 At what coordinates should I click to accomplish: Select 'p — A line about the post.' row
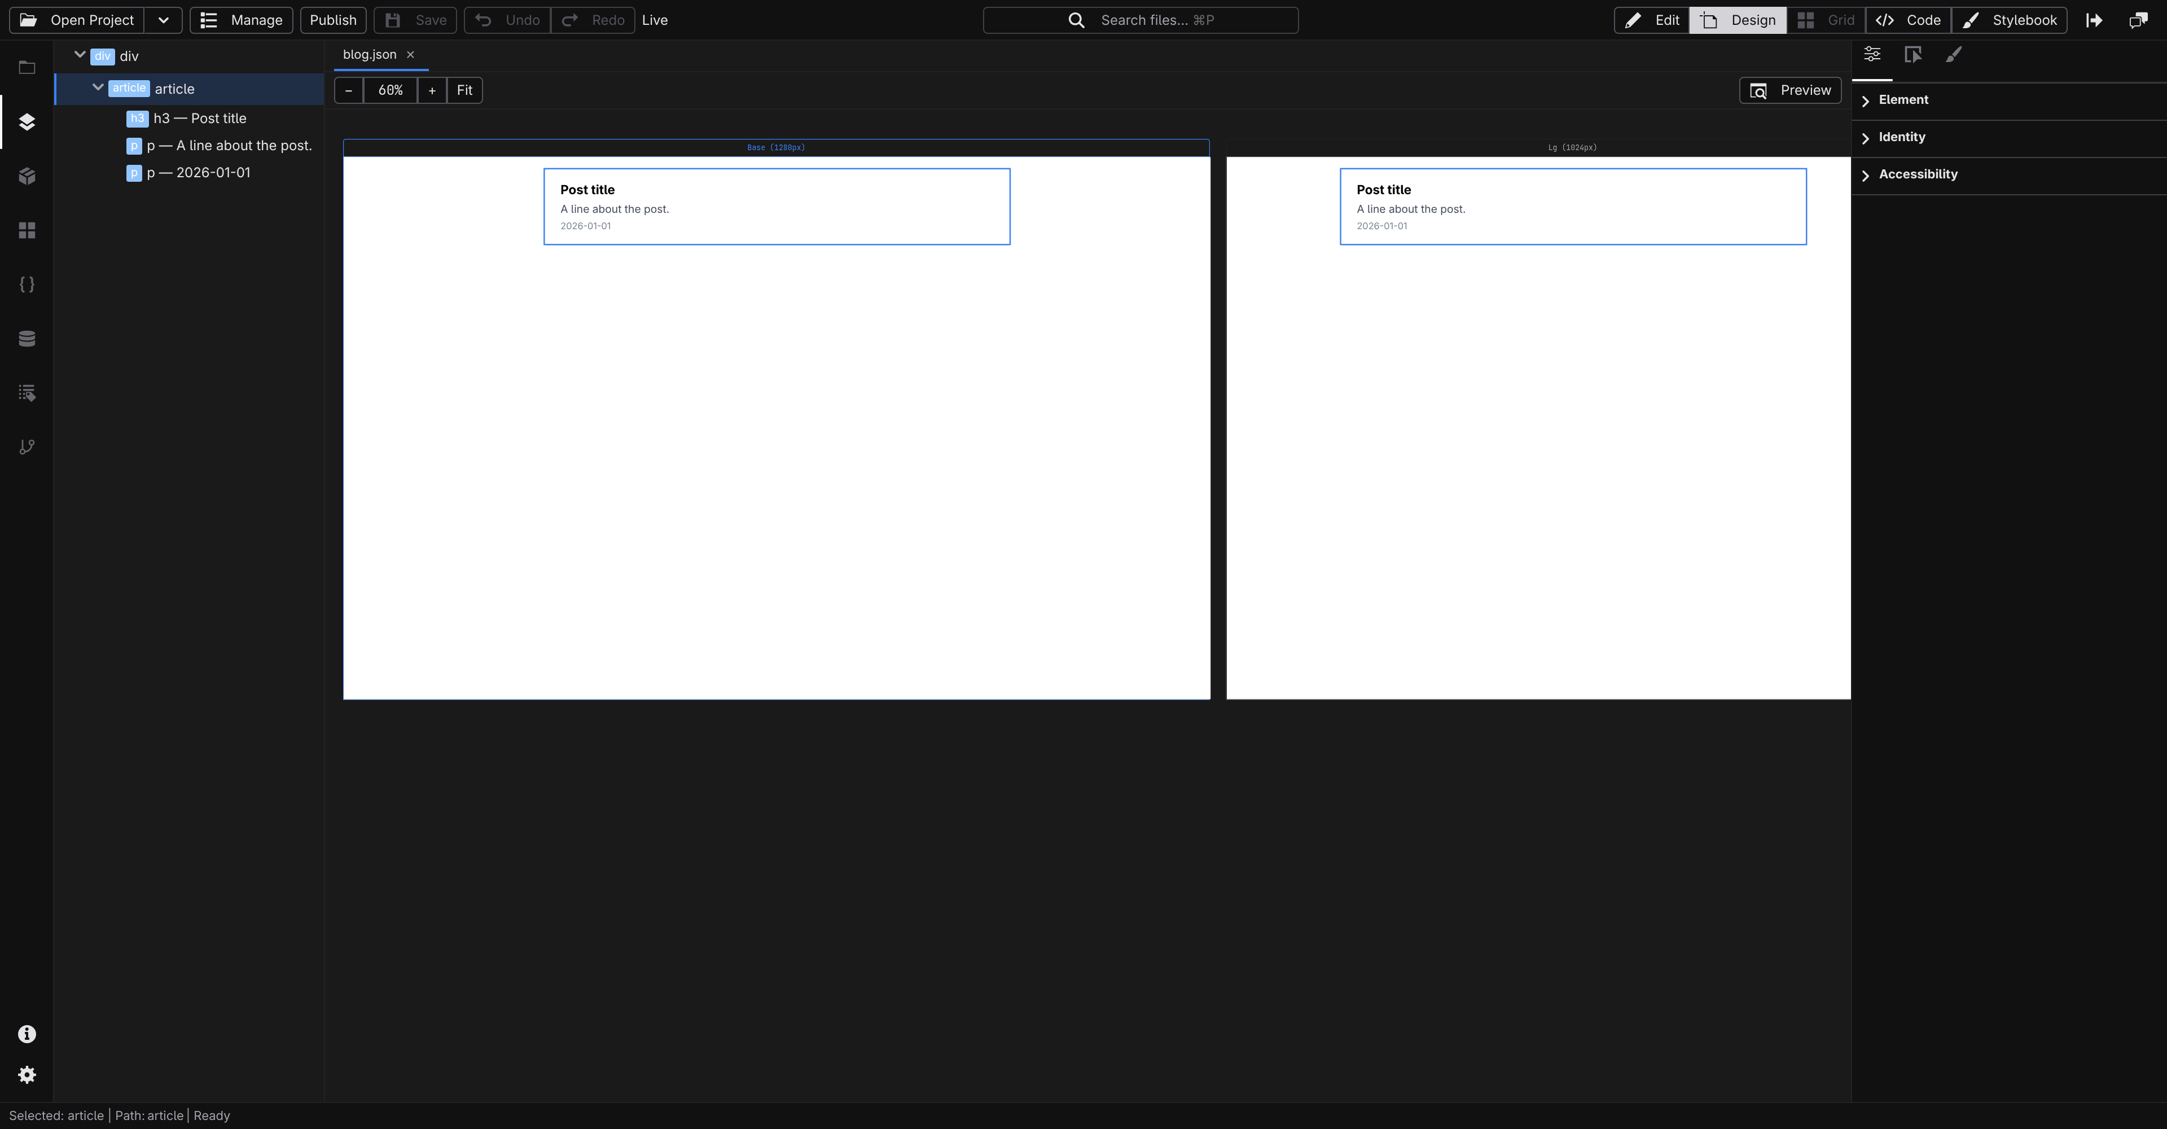190,146
